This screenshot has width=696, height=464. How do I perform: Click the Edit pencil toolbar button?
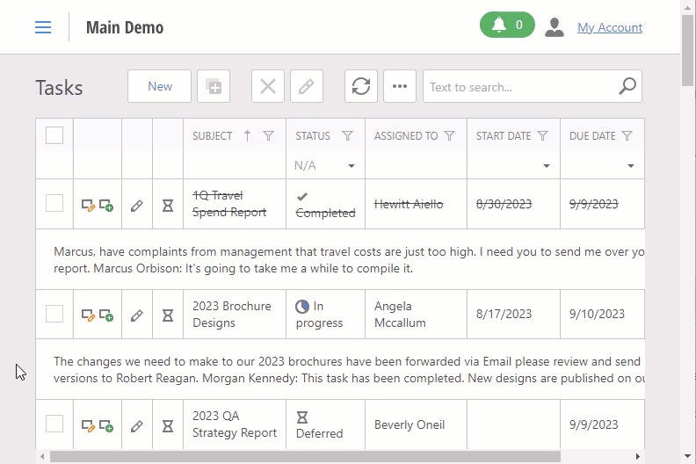coord(307,86)
